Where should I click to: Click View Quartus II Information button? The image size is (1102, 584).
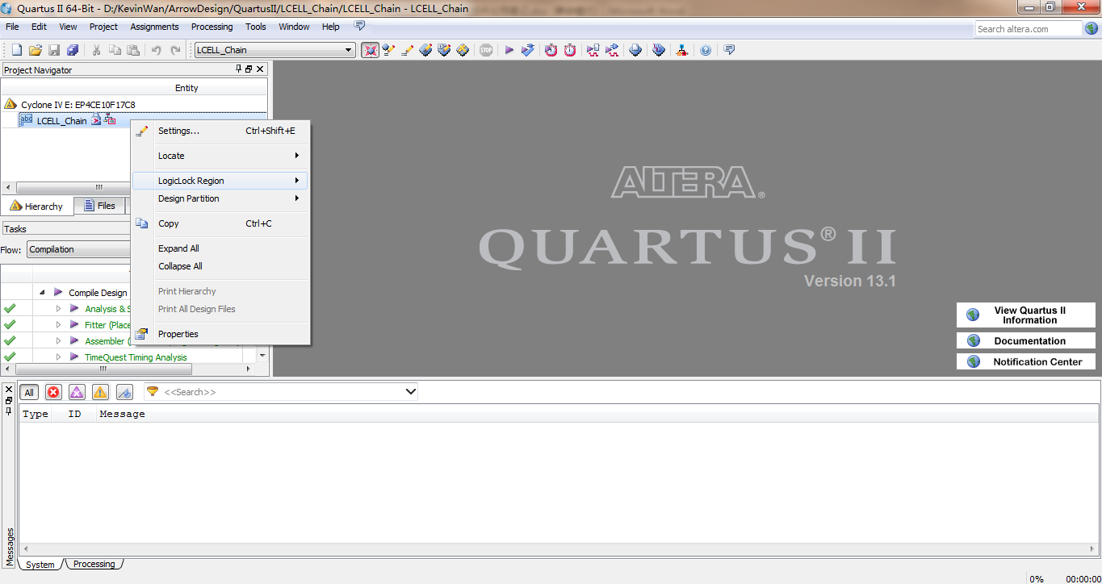pyautogui.click(x=1026, y=315)
